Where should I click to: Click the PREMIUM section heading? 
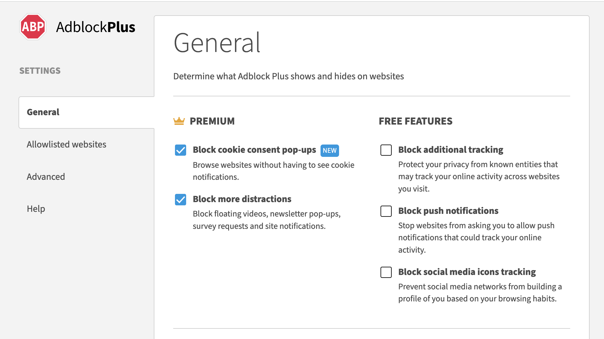click(x=212, y=121)
